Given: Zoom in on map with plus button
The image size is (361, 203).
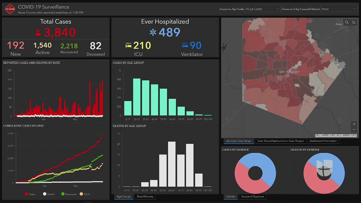Looking at the screenshot, I should point(354,124).
